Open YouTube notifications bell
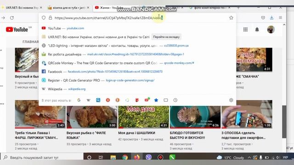The height and width of the screenshot is (165, 294). 257,29
